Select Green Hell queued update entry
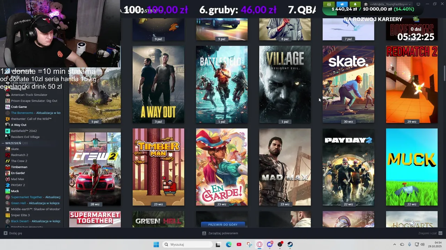 click(x=32, y=203)
